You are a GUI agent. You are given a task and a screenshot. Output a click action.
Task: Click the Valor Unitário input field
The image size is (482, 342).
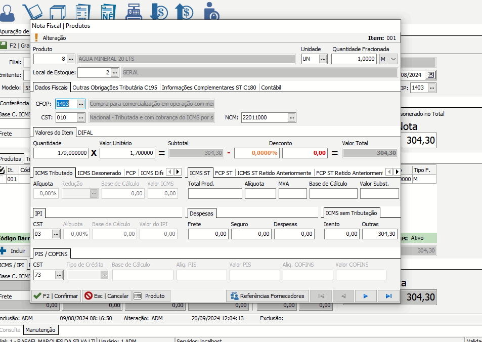[x=127, y=153]
